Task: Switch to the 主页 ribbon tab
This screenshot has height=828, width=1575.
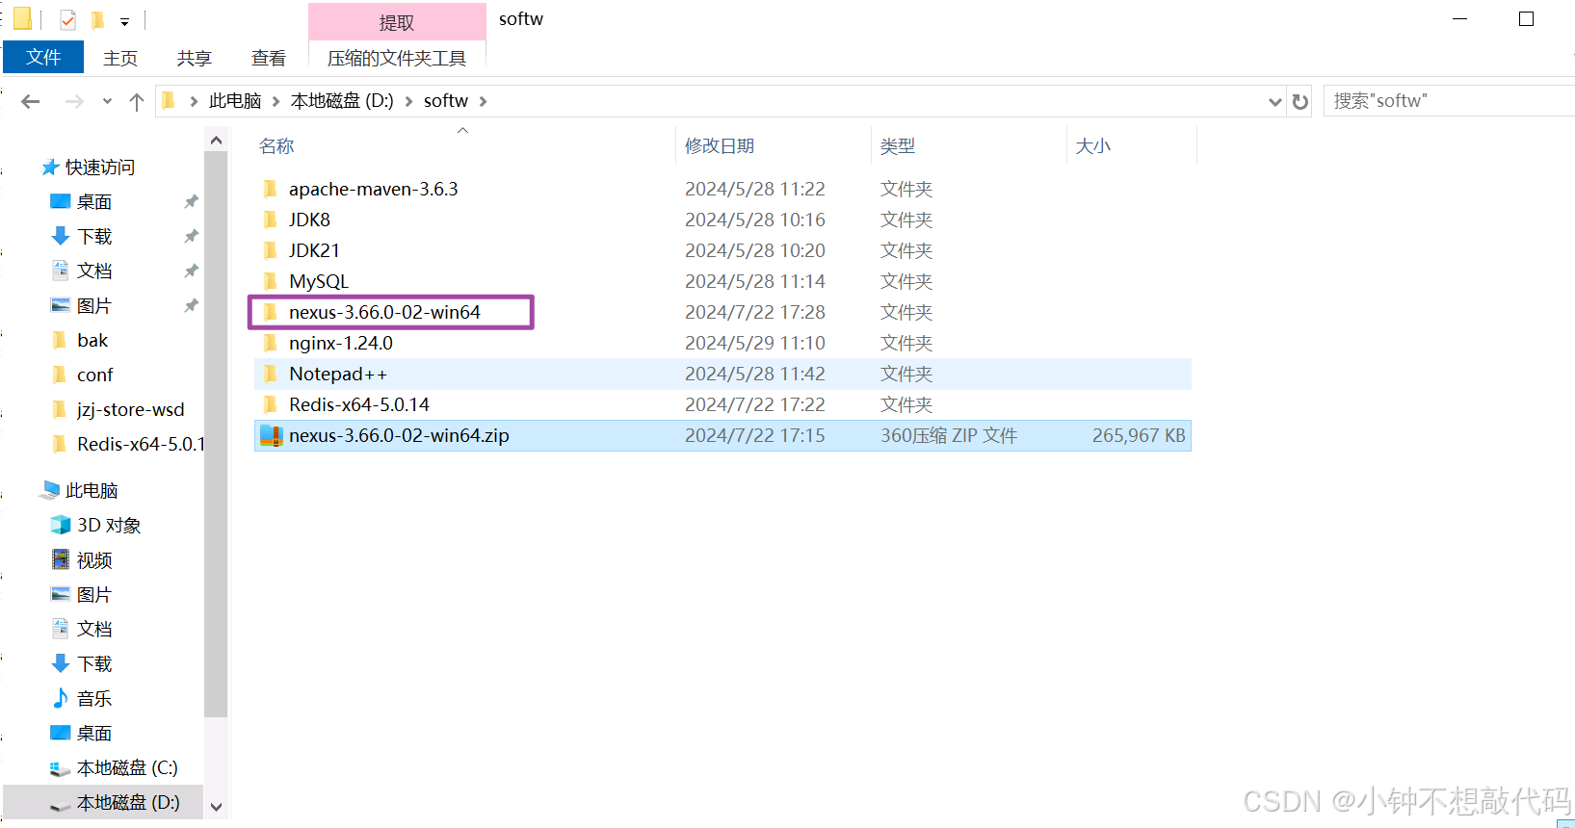Action: point(120,59)
